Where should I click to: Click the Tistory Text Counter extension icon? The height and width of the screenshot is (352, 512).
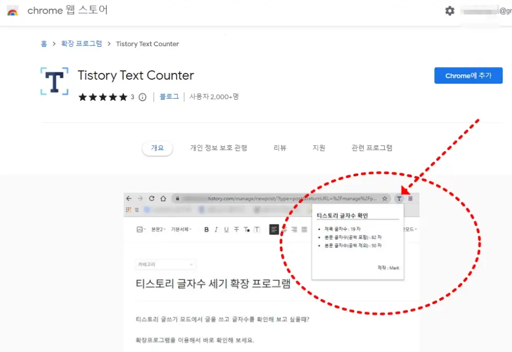pos(399,198)
